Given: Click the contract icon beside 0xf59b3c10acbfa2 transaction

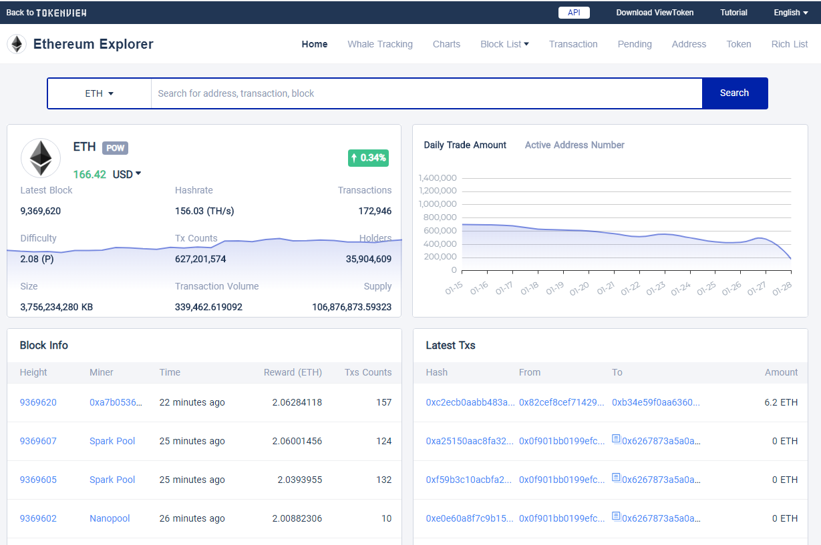Looking at the screenshot, I should point(616,478).
